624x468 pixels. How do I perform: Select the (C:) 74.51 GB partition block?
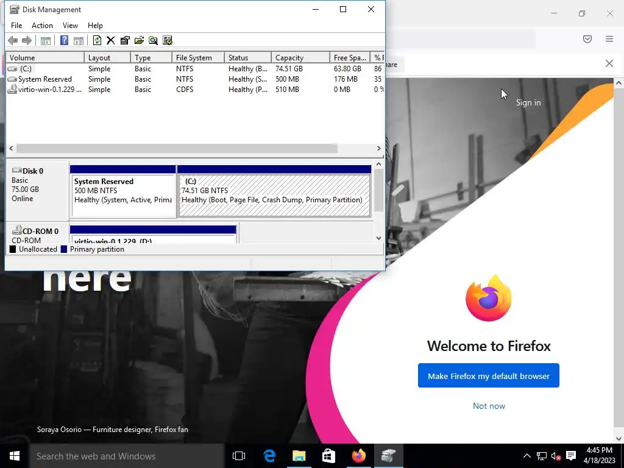(274, 191)
